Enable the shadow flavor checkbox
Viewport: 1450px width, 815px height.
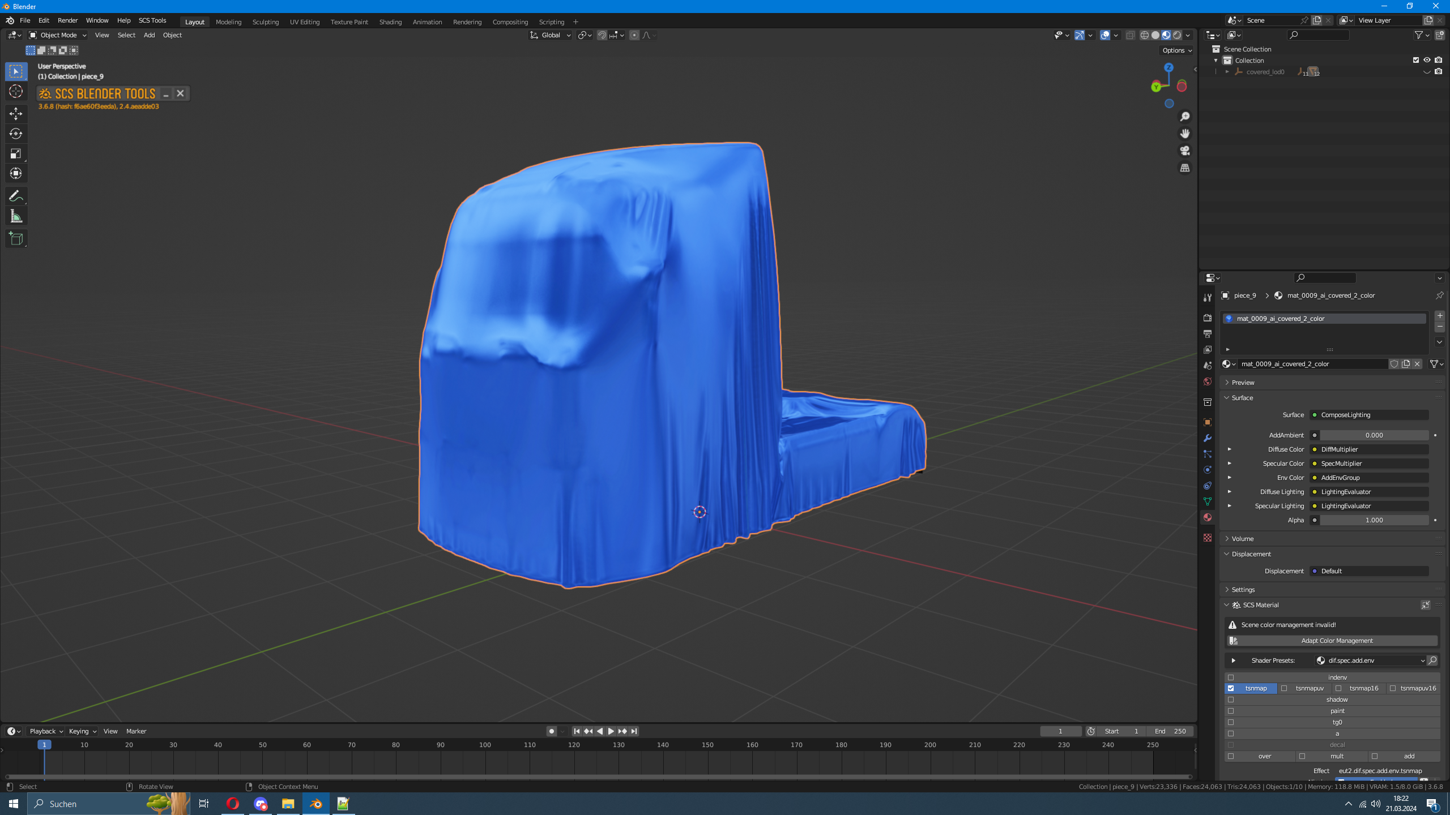pos(1231,700)
